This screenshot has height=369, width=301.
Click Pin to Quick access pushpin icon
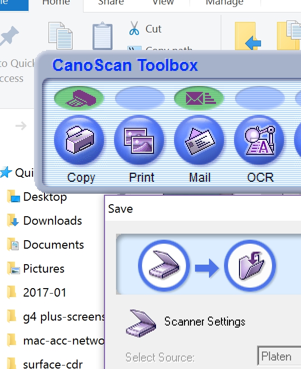9,36
